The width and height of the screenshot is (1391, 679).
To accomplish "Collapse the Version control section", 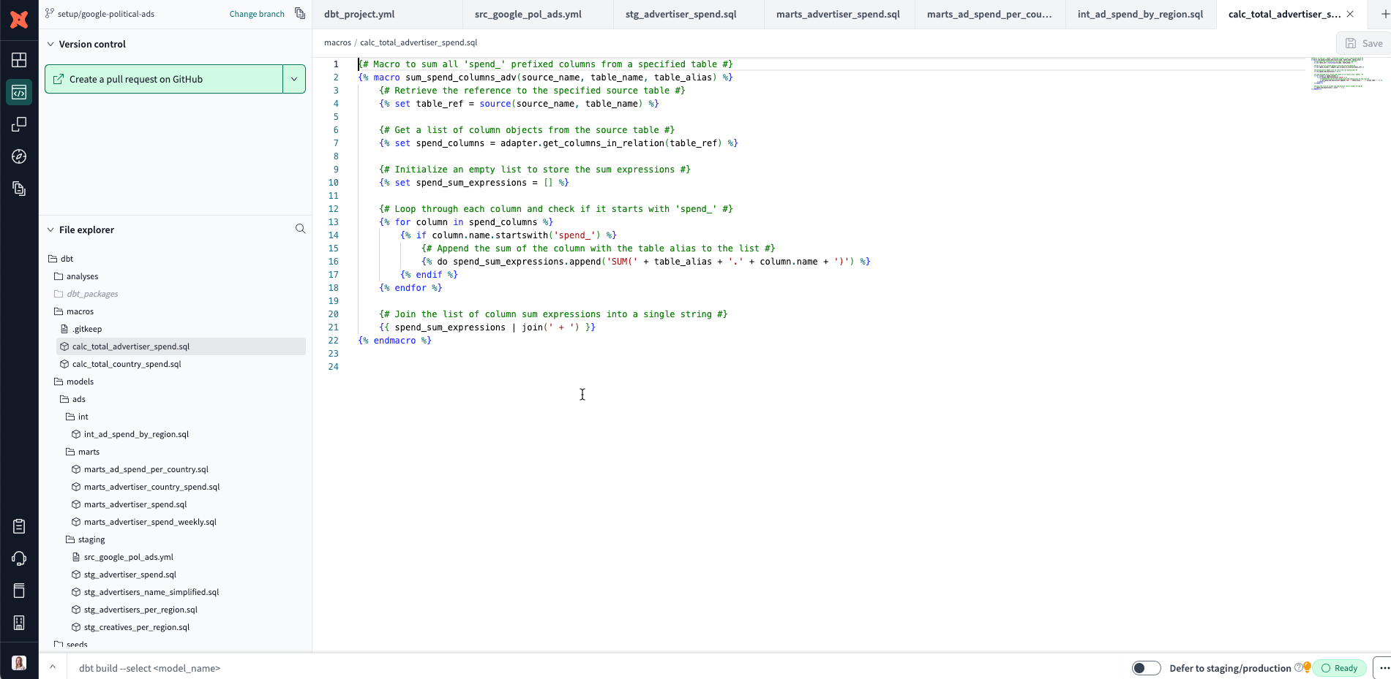I will (x=50, y=44).
